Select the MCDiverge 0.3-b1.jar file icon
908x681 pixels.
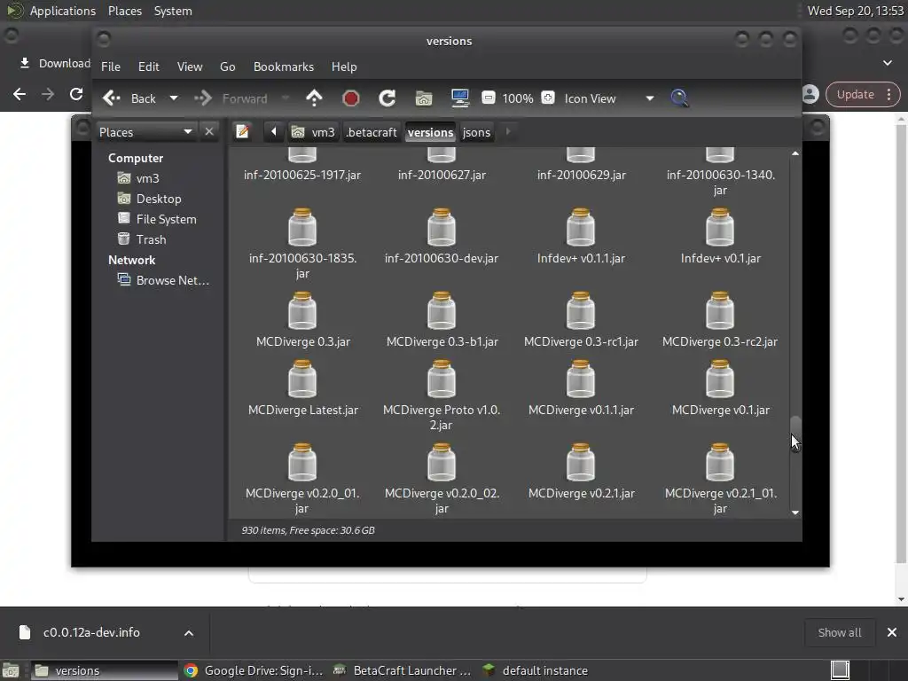[442, 311]
